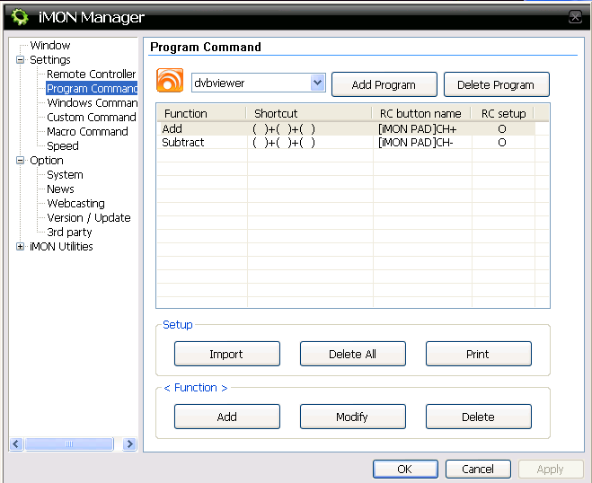Click the RC setup column header

[x=502, y=113]
